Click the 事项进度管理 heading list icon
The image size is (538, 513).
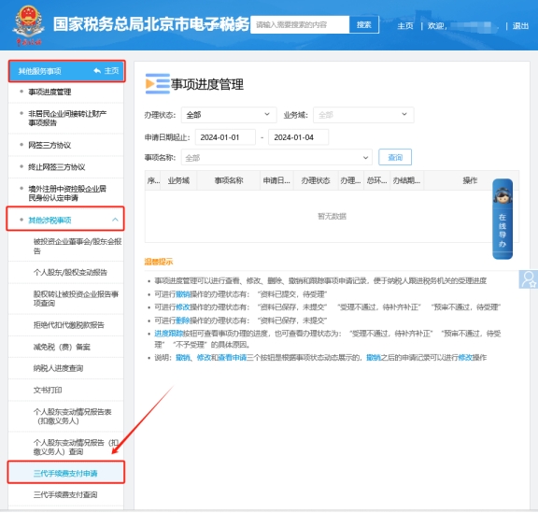[158, 84]
